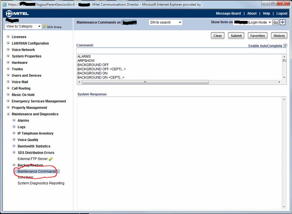Expand the IP Telephone Inventory subcategory
292x214 pixels.
14,133
